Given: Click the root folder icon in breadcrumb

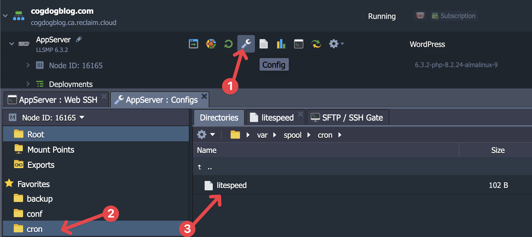Looking at the screenshot, I should pyautogui.click(x=235, y=135).
